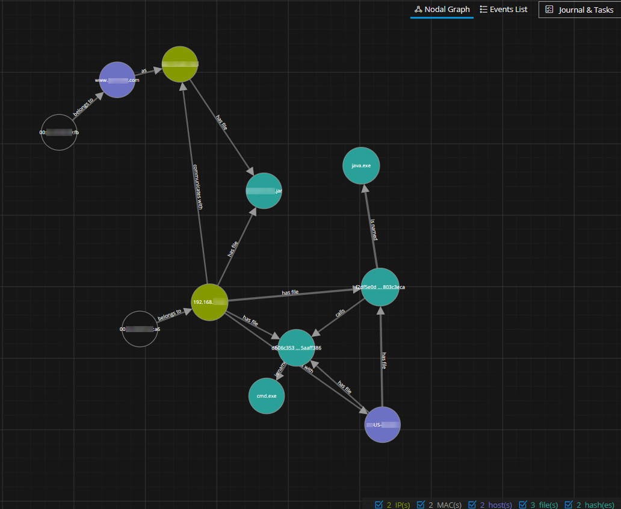Click the "communicates with" edge label
Viewport: 621px width, 509px height.
pyautogui.click(x=197, y=185)
